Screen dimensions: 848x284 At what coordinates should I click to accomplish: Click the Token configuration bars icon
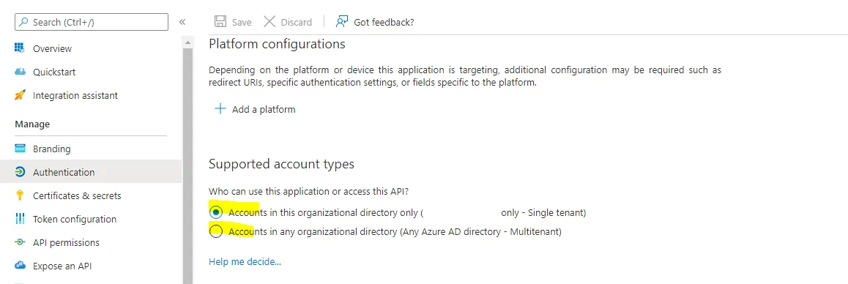point(20,219)
